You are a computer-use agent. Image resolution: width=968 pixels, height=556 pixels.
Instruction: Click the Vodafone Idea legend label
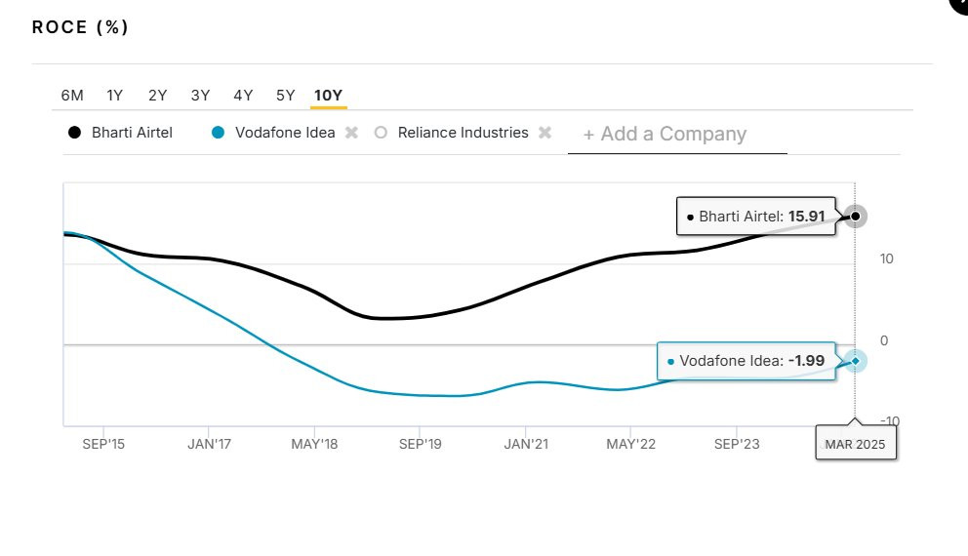285,133
